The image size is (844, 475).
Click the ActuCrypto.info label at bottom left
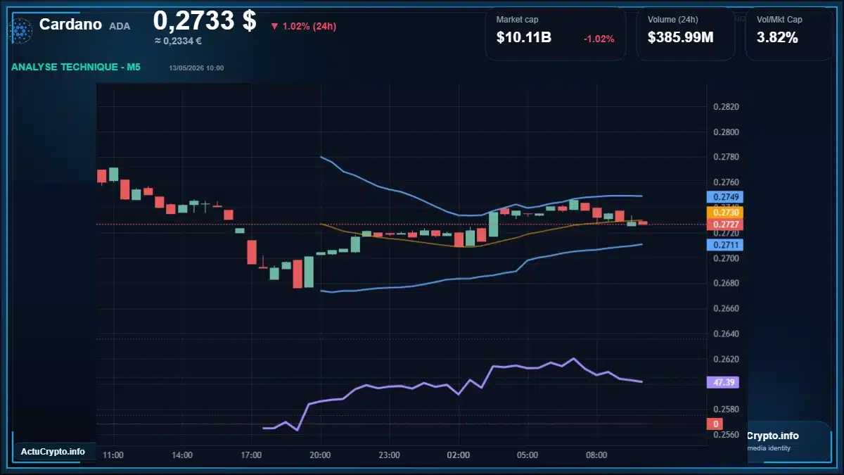pyautogui.click(x=53, y=452)
